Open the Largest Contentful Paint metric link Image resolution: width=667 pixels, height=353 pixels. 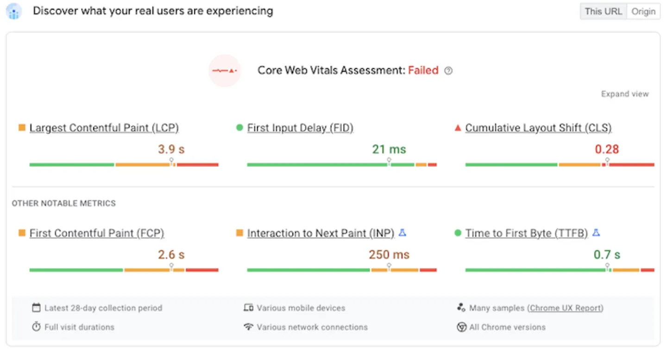(x=104, y=127)
